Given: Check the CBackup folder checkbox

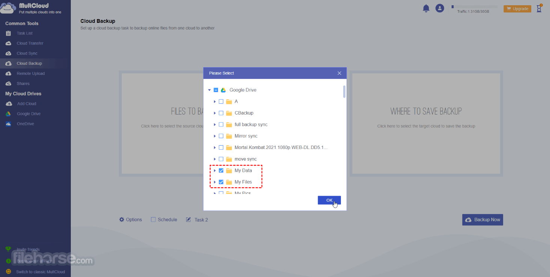Looking at the screenshot, I should [x=221, y=113].
